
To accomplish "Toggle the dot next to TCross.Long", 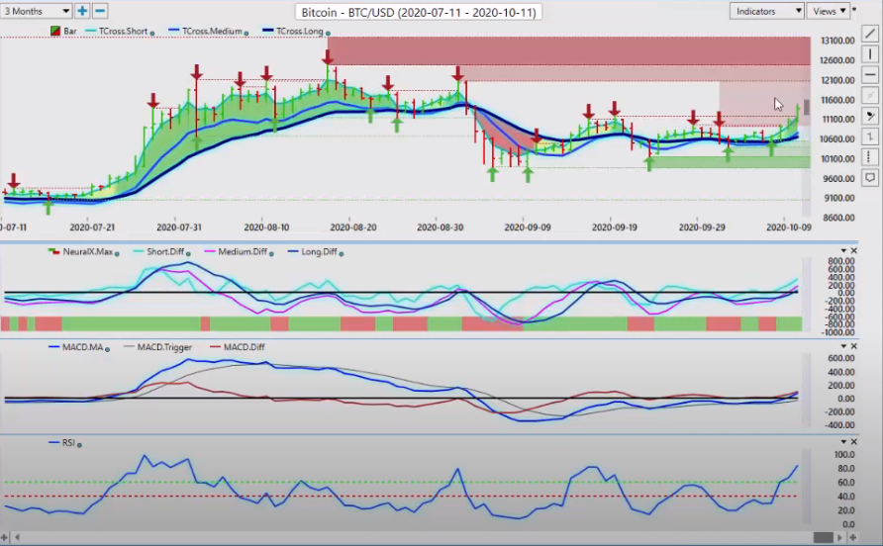I will tap(328, 34).
